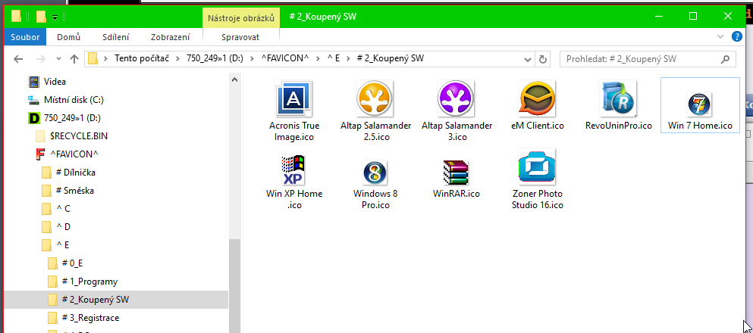Select the Win 7 Home.ico icon
Screen dimensions: 753x333
tap(700, 104)
